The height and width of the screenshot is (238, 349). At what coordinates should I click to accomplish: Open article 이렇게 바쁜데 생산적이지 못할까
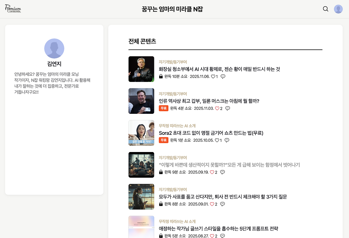pyautogui.click(x=229, y=165)
